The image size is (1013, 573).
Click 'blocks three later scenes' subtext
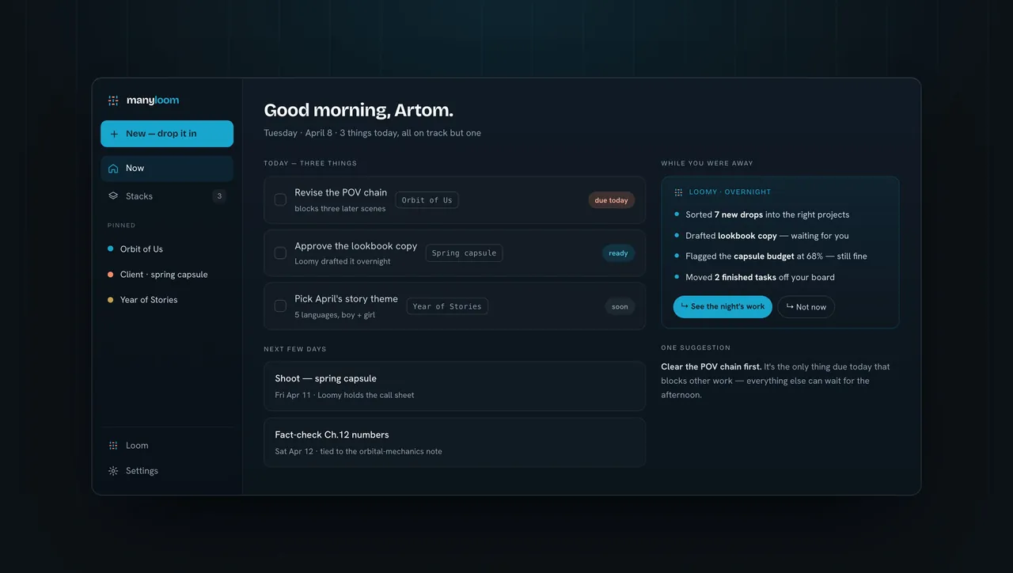point(340,209)
